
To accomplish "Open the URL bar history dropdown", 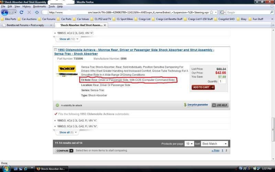I will tap(216, 12).
